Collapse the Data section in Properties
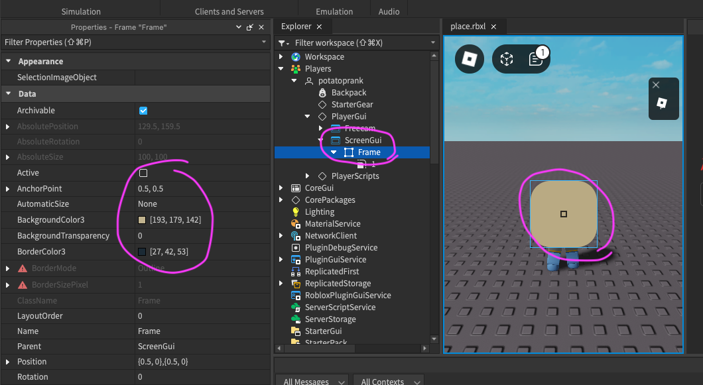703x385 pixels. click(8, 93)
